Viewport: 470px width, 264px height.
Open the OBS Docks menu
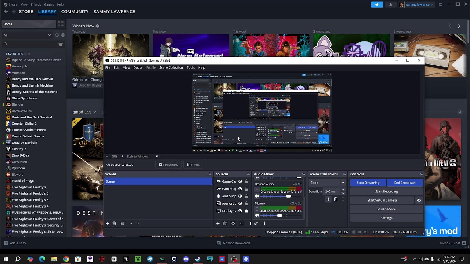(138, 67)
